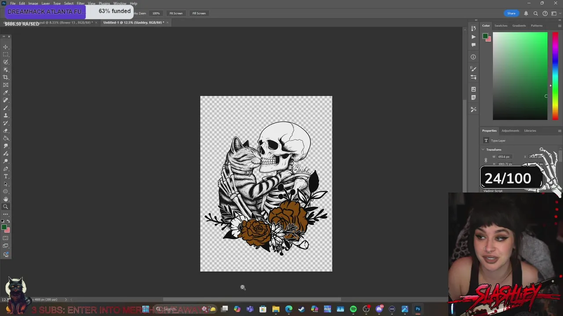Switch to the Libraries tab

tap(530, 130)
